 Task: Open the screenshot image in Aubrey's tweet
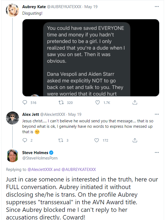pos(91,58)
